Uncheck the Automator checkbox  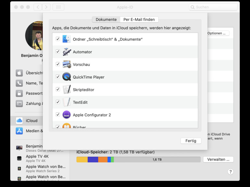(x=58, y=52)
